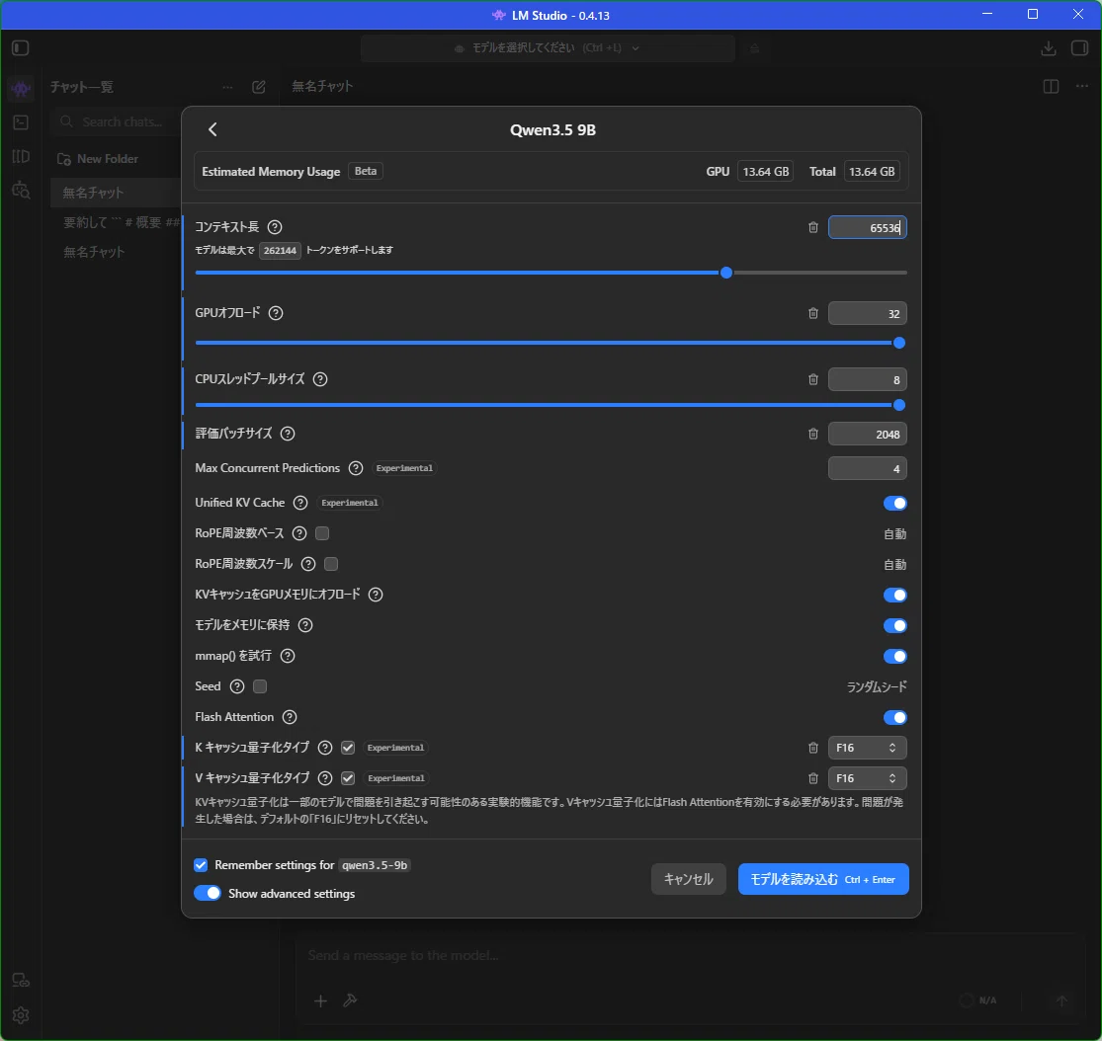The height and width of the screenshot is (1041, 1102).
Task: Open chat list more options ellipsis
Action: pyautogui.click(x=227, y=87)
